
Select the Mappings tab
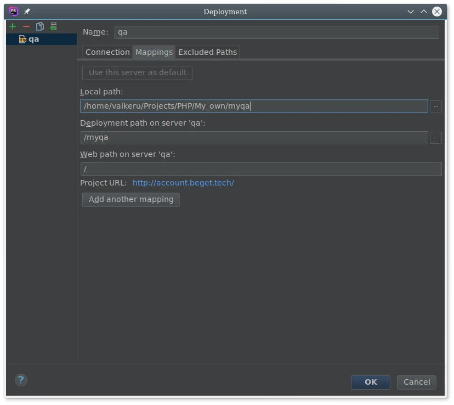pyautogui.click(x=154, y=52)
